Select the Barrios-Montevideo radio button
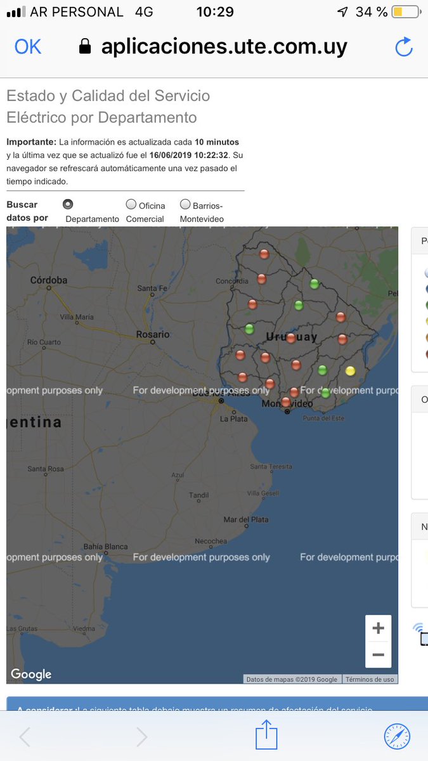 click(x=185, y=204)
